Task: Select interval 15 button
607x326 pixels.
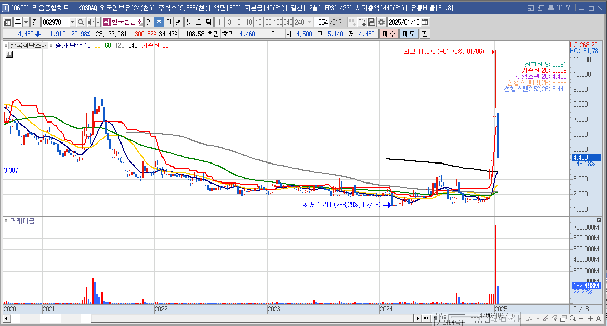Action: click(x=258, y=23)
